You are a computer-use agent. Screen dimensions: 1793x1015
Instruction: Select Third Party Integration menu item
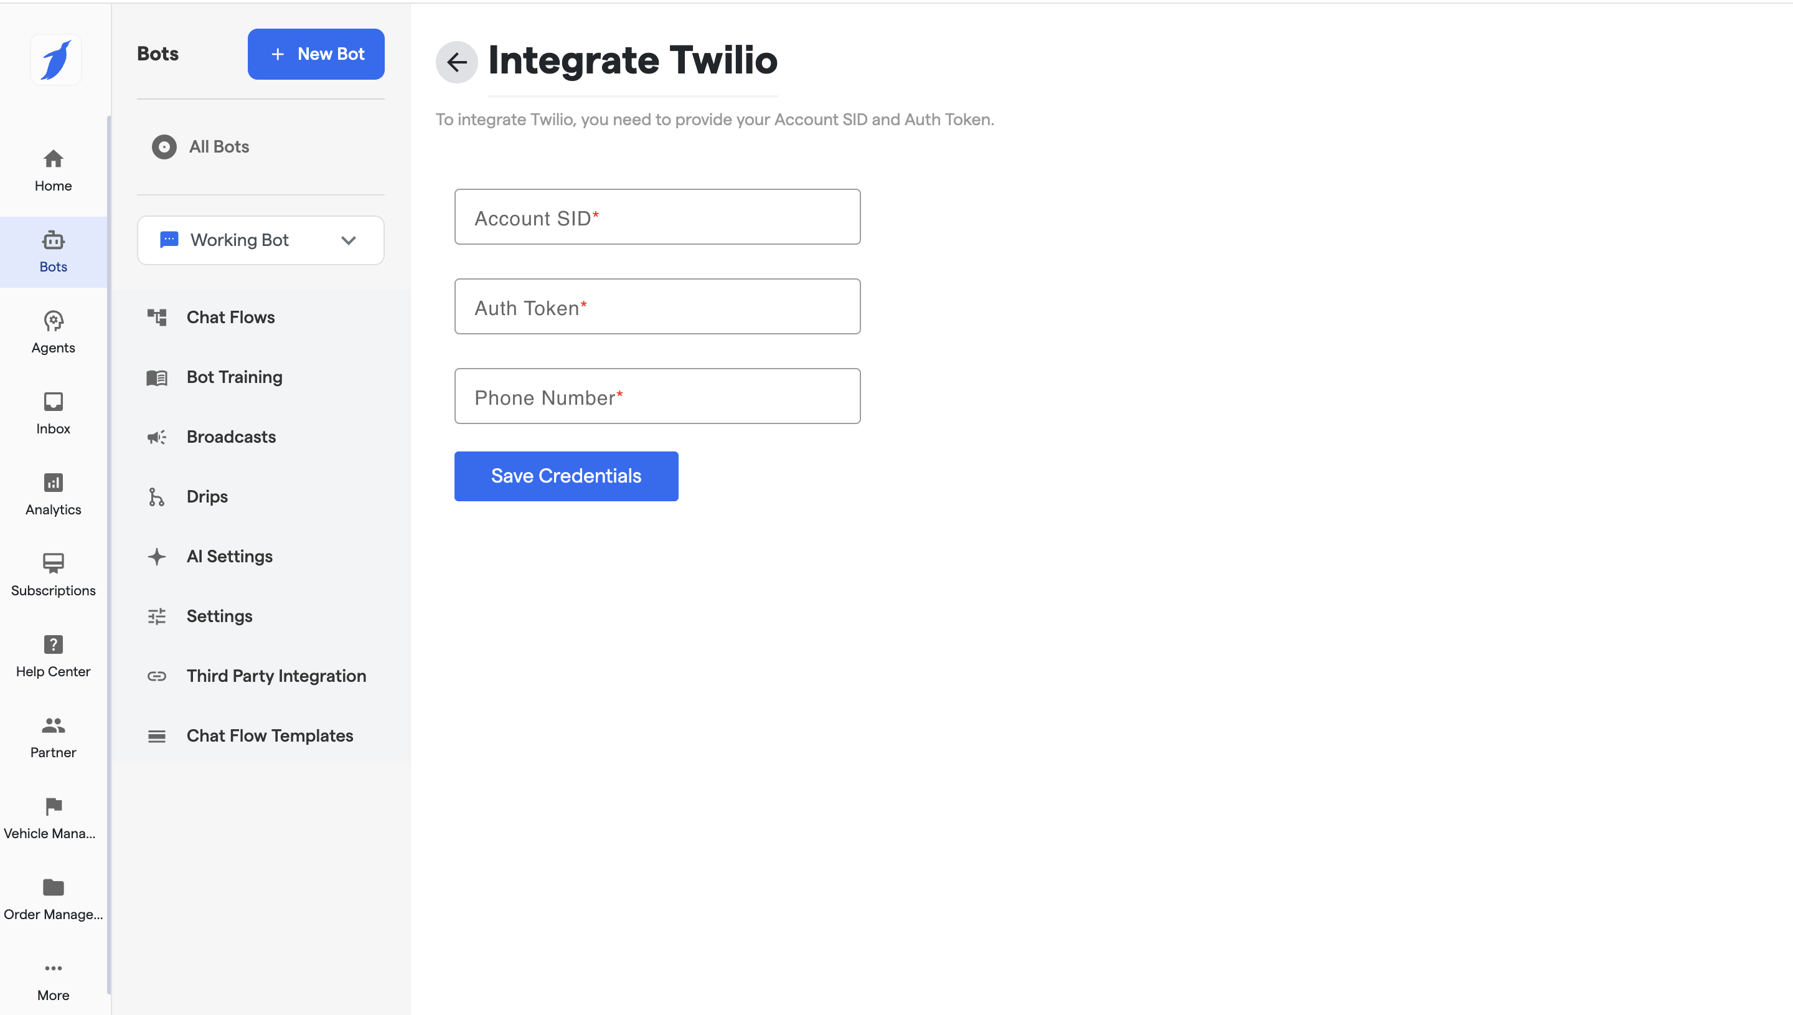276,676
